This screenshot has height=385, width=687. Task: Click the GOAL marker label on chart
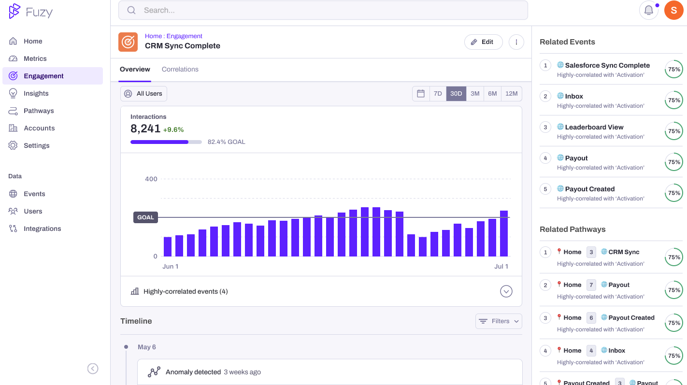click(x=145, y=217)
